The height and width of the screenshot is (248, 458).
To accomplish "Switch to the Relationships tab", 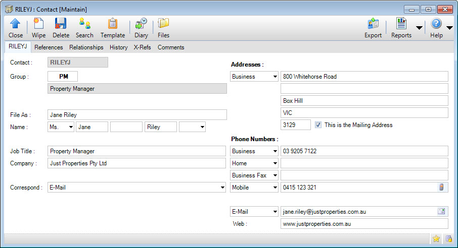I will 86,47.
